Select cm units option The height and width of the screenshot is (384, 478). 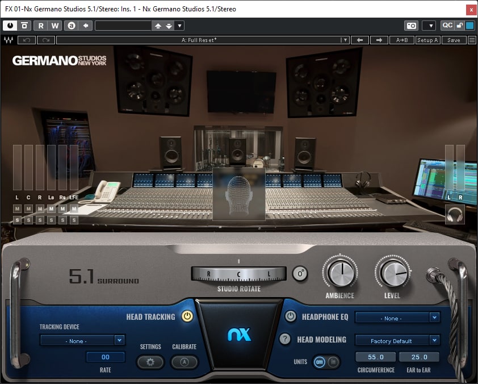[x=320, y=362]
